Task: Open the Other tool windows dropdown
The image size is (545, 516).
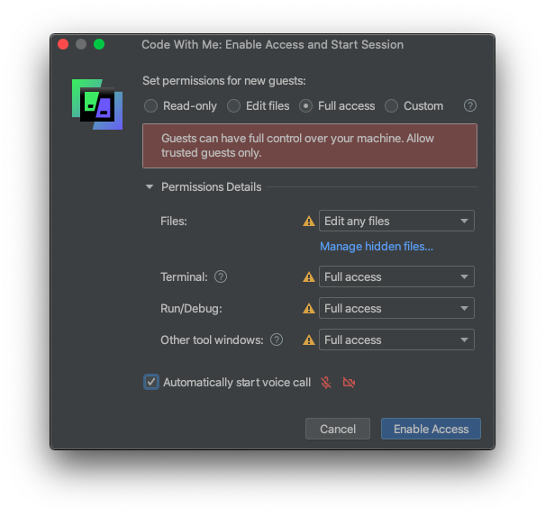Action: [396, 339]
